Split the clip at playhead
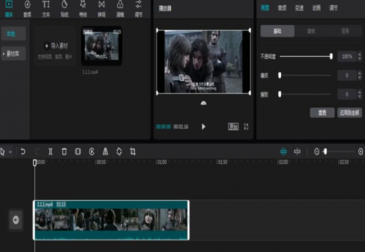Image resolution: width=365 pixels, height=252 pixels. coord(51,152)
